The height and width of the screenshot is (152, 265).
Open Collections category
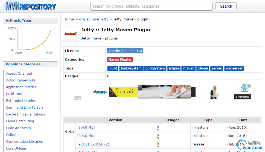tap(15, 135)
